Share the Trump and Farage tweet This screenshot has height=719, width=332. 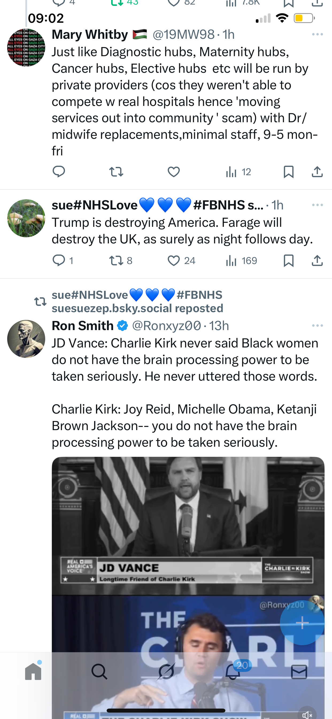[317, 261]
